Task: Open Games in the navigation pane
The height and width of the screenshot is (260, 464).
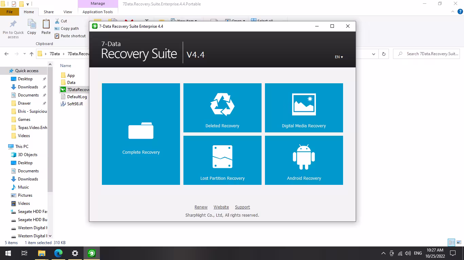Action: click(x=24, y=120)
